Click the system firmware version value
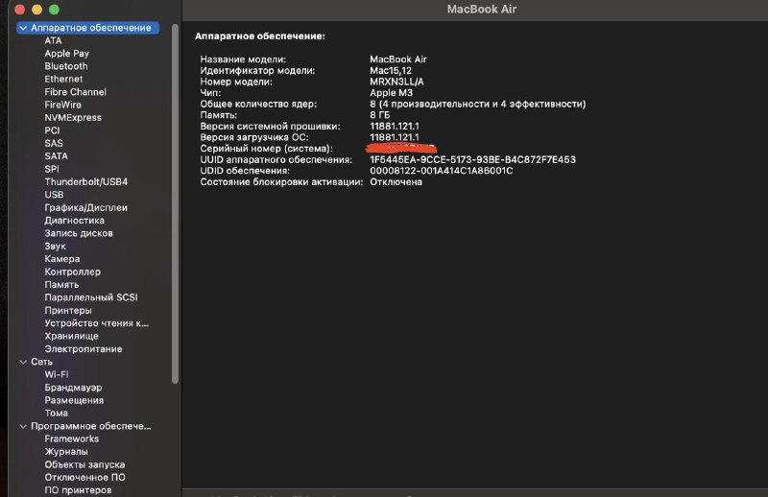 coord(395,127)
